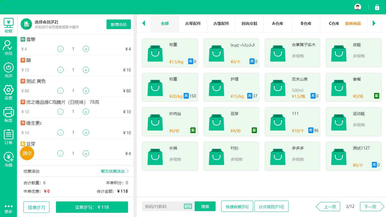386x217 pixels.
Task: Select the 全部 category tab
Action: tap(165, 23)
